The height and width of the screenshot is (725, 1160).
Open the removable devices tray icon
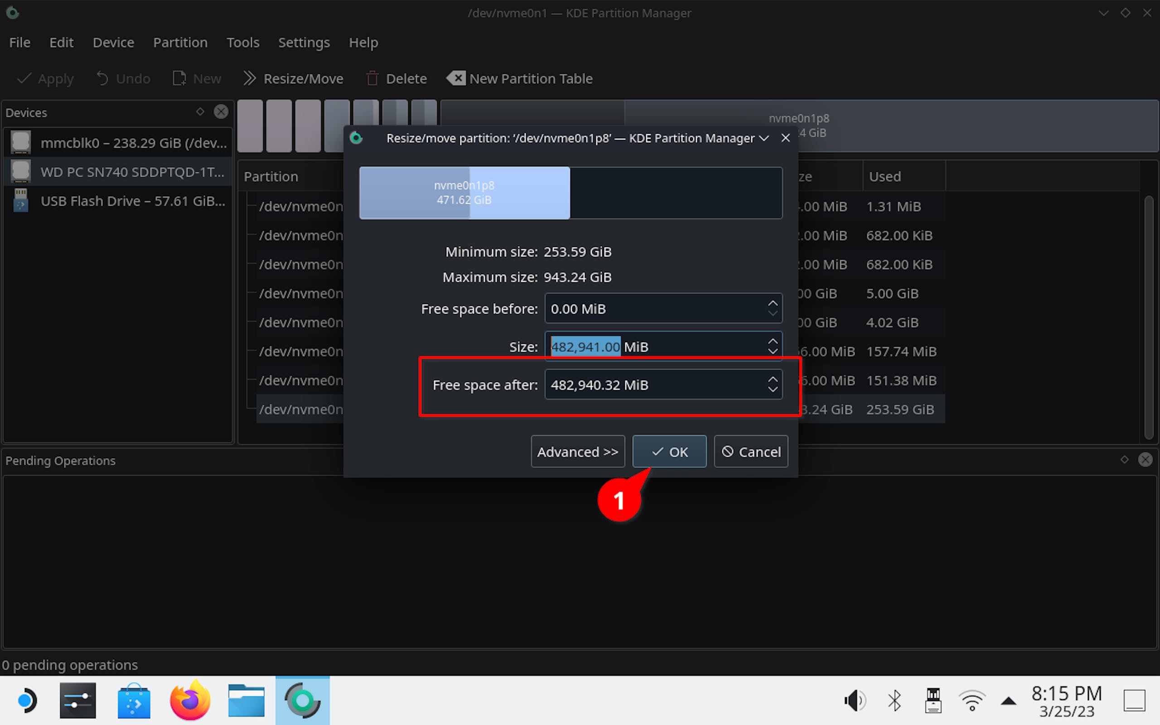click(933, 701)
